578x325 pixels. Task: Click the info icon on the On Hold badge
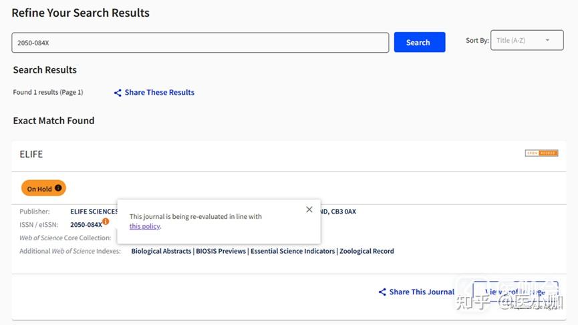tap(58, 189)
